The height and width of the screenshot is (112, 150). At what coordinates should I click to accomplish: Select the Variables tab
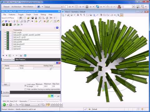click(x=6, y=92)
